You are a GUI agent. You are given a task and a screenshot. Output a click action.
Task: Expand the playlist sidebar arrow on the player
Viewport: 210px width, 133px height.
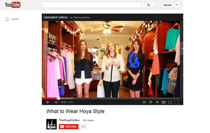coord(182,48)
